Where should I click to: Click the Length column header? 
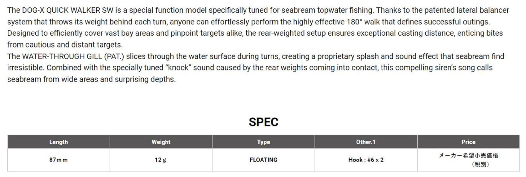click(58, 142)
